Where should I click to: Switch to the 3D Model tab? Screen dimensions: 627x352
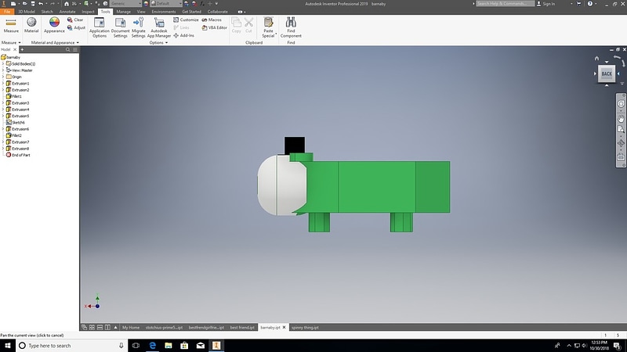[27, 12]
